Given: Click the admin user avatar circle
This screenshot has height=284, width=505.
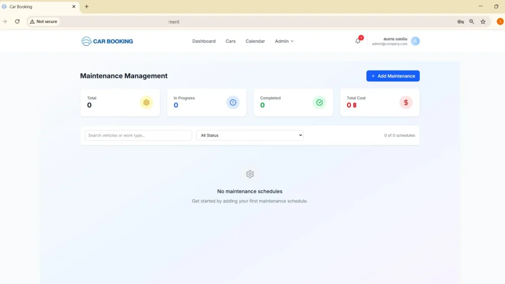Looking at the screenshot, I should (415, 41).
